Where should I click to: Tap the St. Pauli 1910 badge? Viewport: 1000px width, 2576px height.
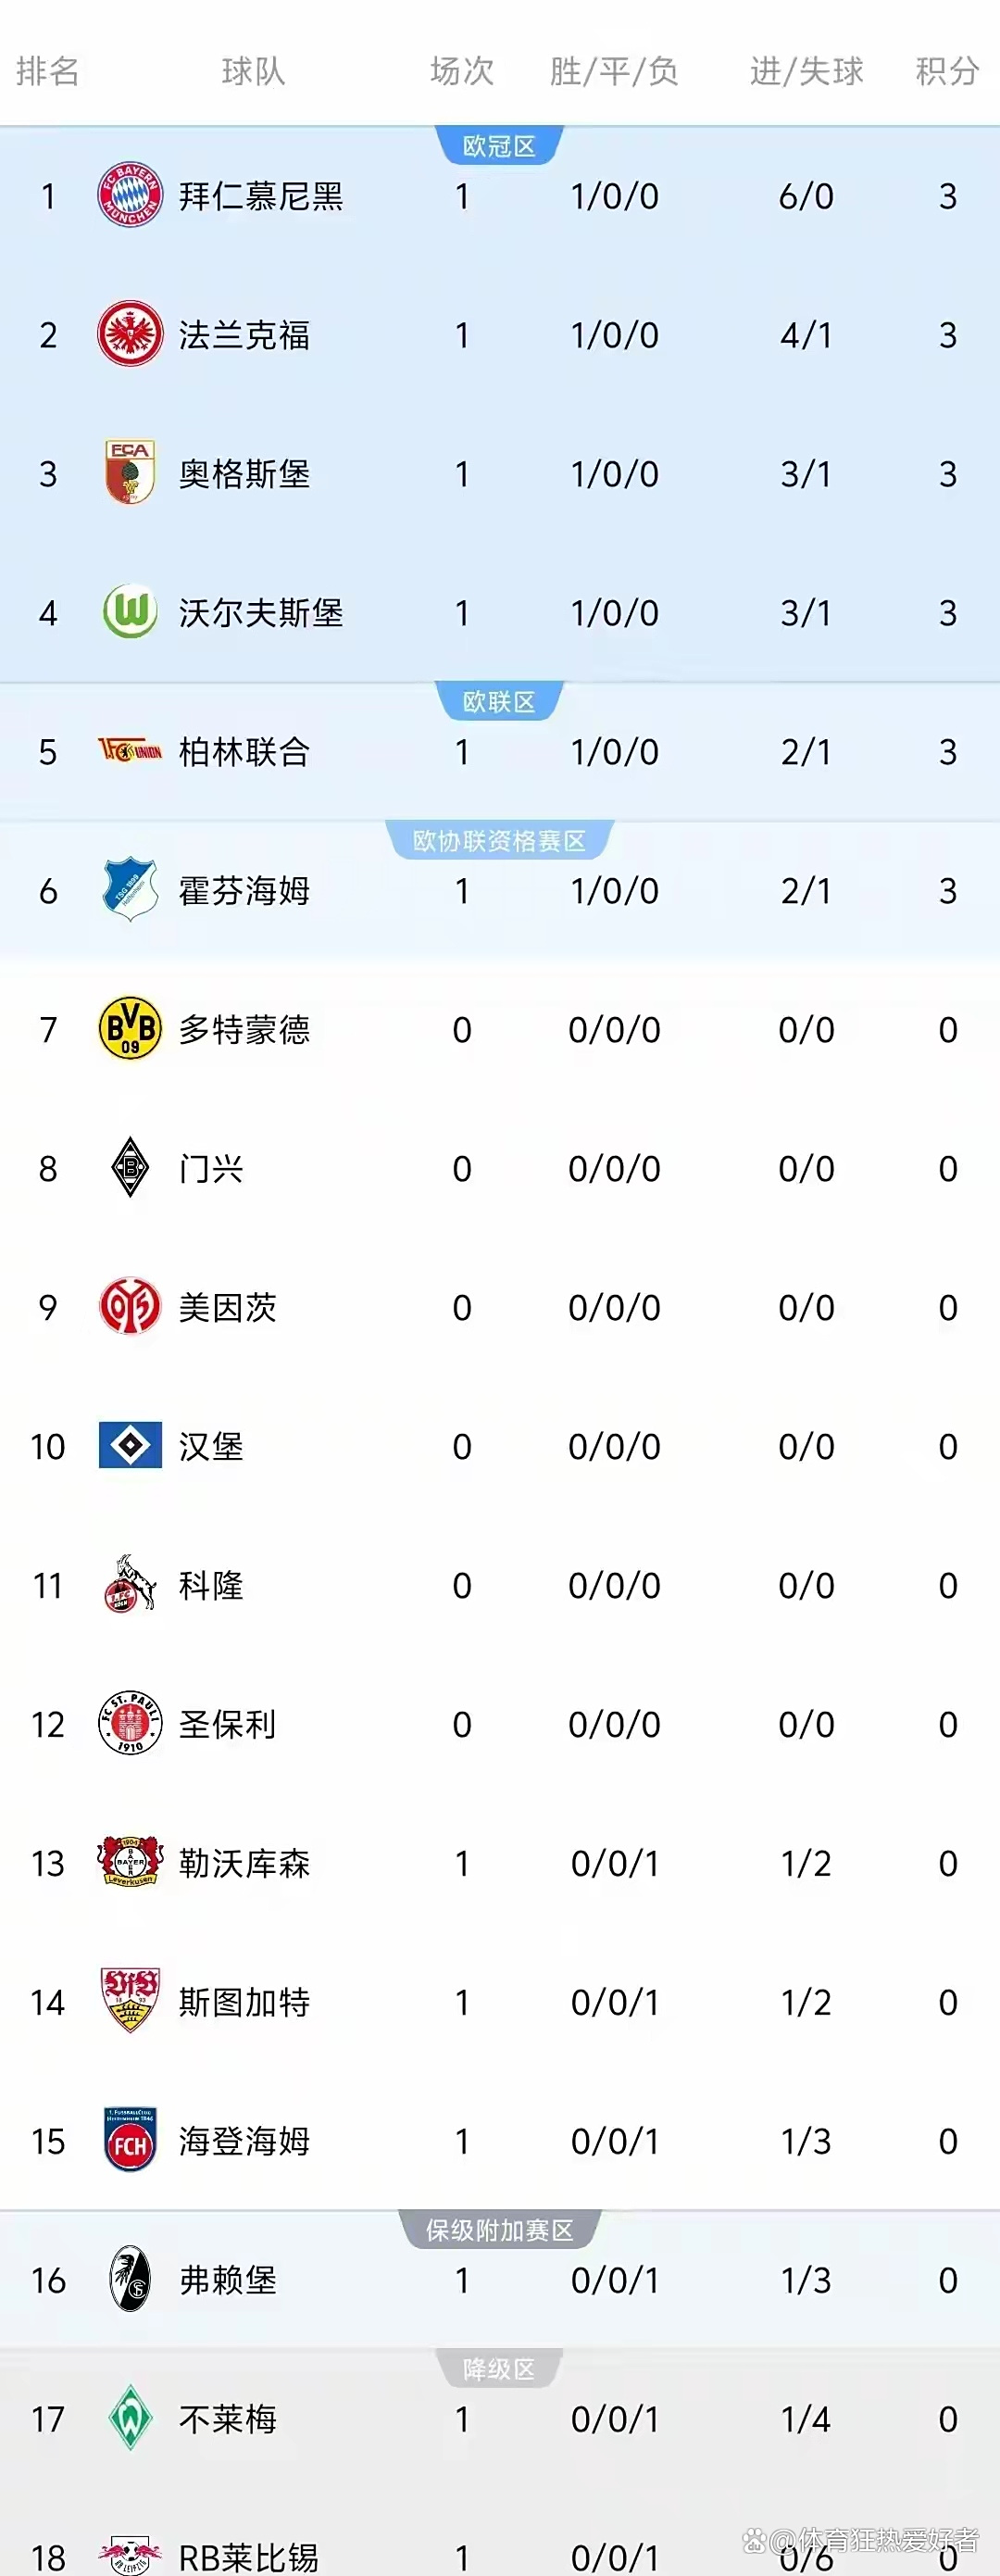pyautogui.click(x=130, y=1723)
